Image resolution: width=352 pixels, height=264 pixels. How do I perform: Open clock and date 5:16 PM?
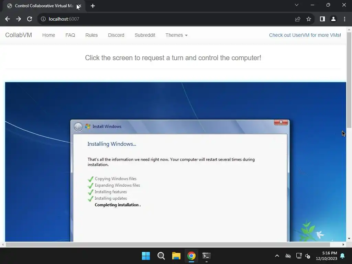coord(327,256)
